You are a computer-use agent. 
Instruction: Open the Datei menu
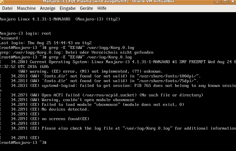tap(7, 8)
